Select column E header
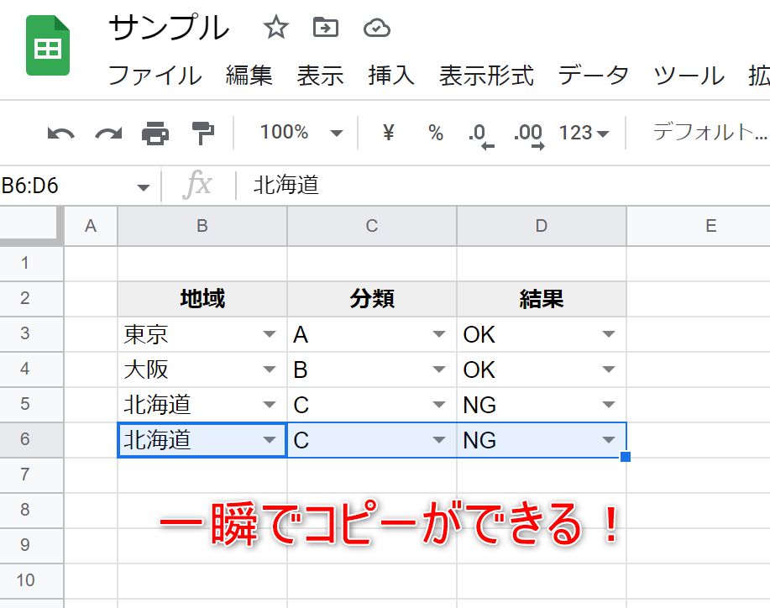 coord(710,225)
